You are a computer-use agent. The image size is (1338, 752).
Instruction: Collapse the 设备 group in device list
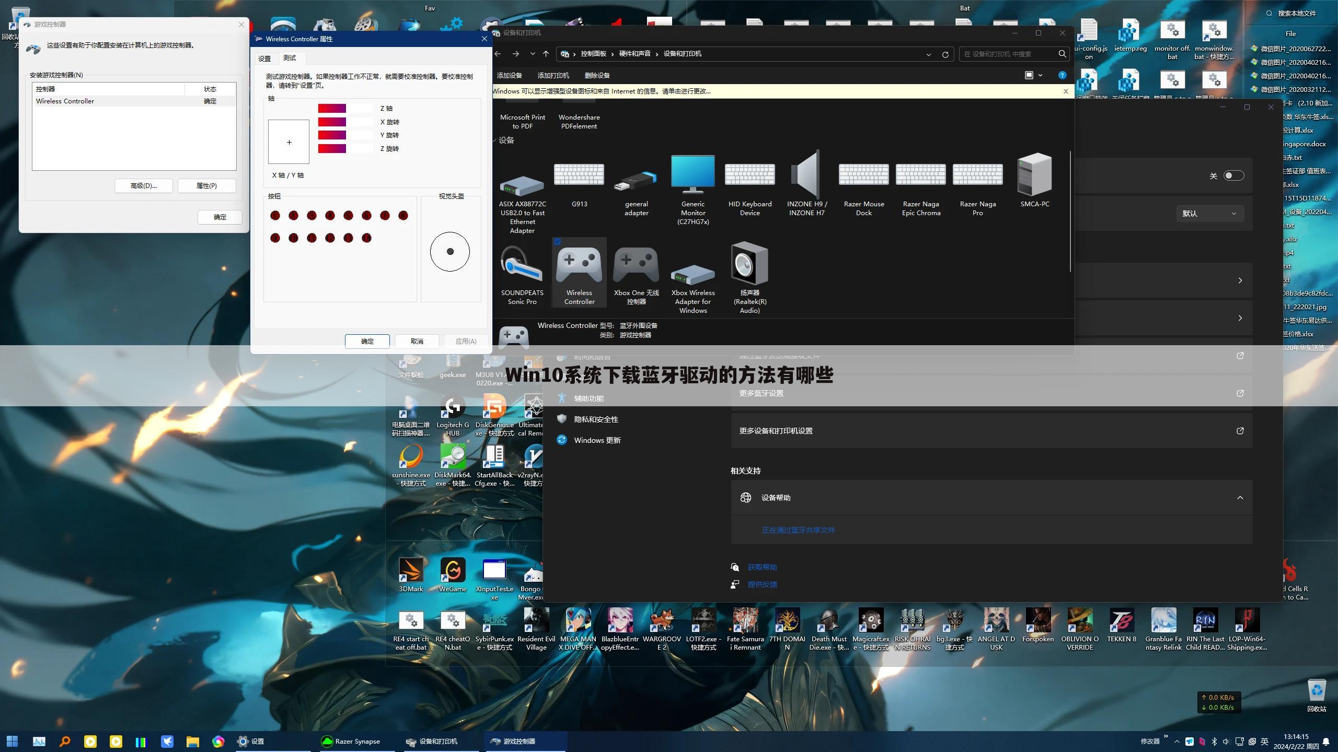[495, 140]
